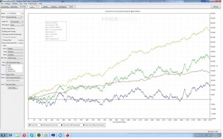
Task: Open the Date All Dates filter
Action: coord(15,52)
